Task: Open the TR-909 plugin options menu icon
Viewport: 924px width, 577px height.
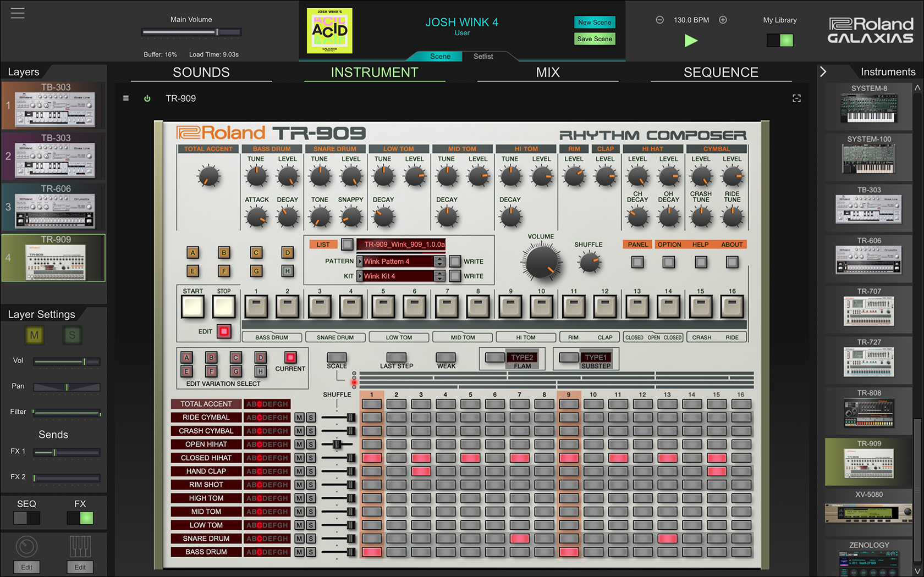Action: pos(126,98)
